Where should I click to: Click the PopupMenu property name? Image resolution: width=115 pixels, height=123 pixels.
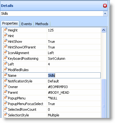[17, 98]
